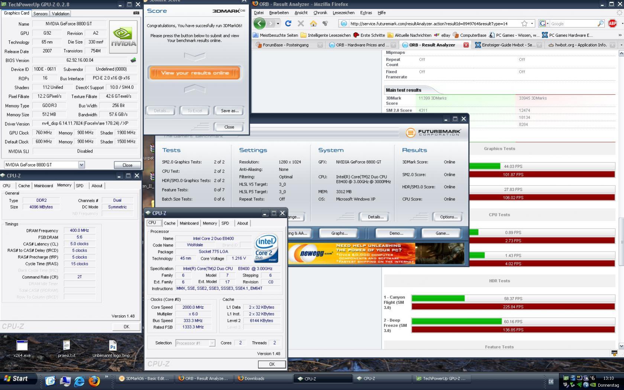Switch to the hwbot.org - Application Info tab

pyautogui.click(x=582, y=45)
